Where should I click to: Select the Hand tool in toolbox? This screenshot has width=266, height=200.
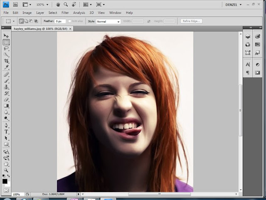pos(6,164)
